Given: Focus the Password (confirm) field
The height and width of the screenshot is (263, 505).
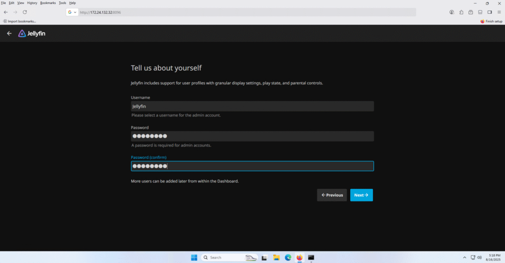Looking at the screenshot, I should pyautogui.click(x=252, y=166).
